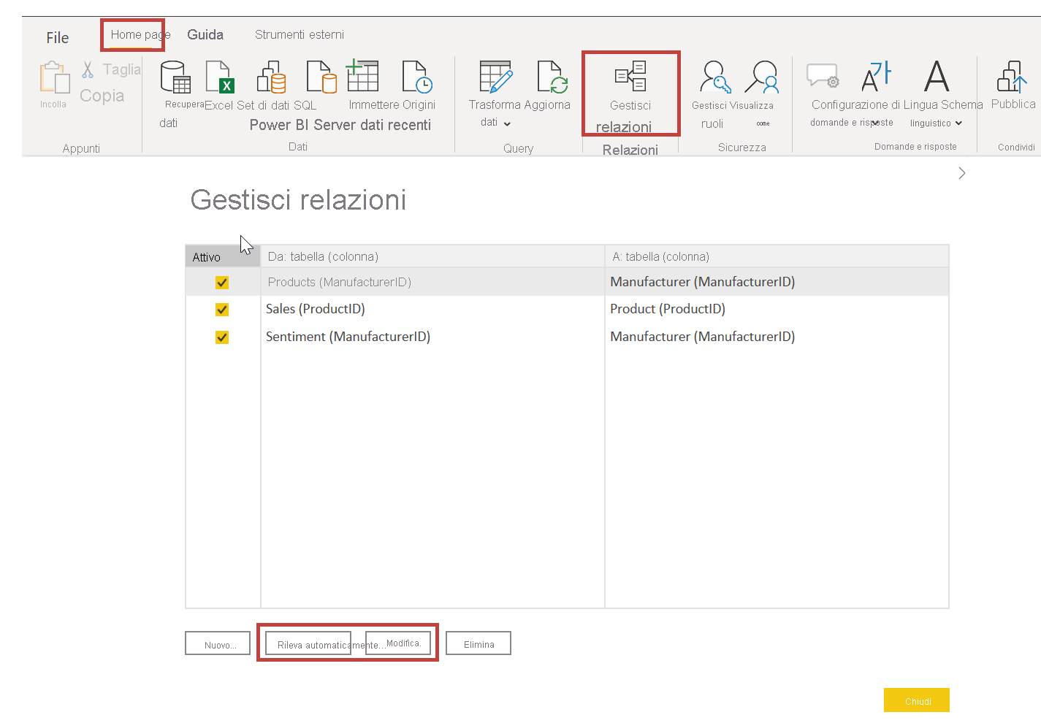
Task: Select the Sentiment (ManufacturerID) row text
Action: [348, 337]
